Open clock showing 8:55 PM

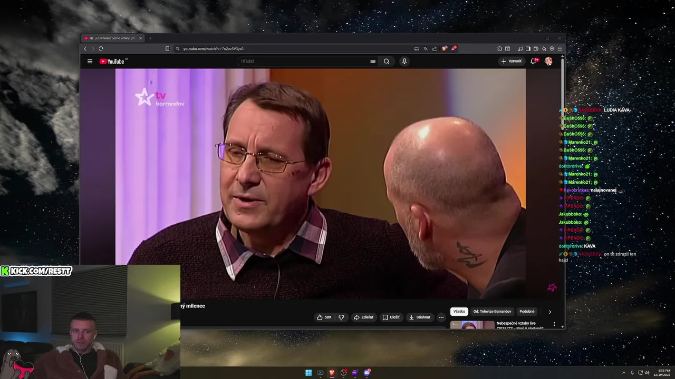click(x=663, y=373)
